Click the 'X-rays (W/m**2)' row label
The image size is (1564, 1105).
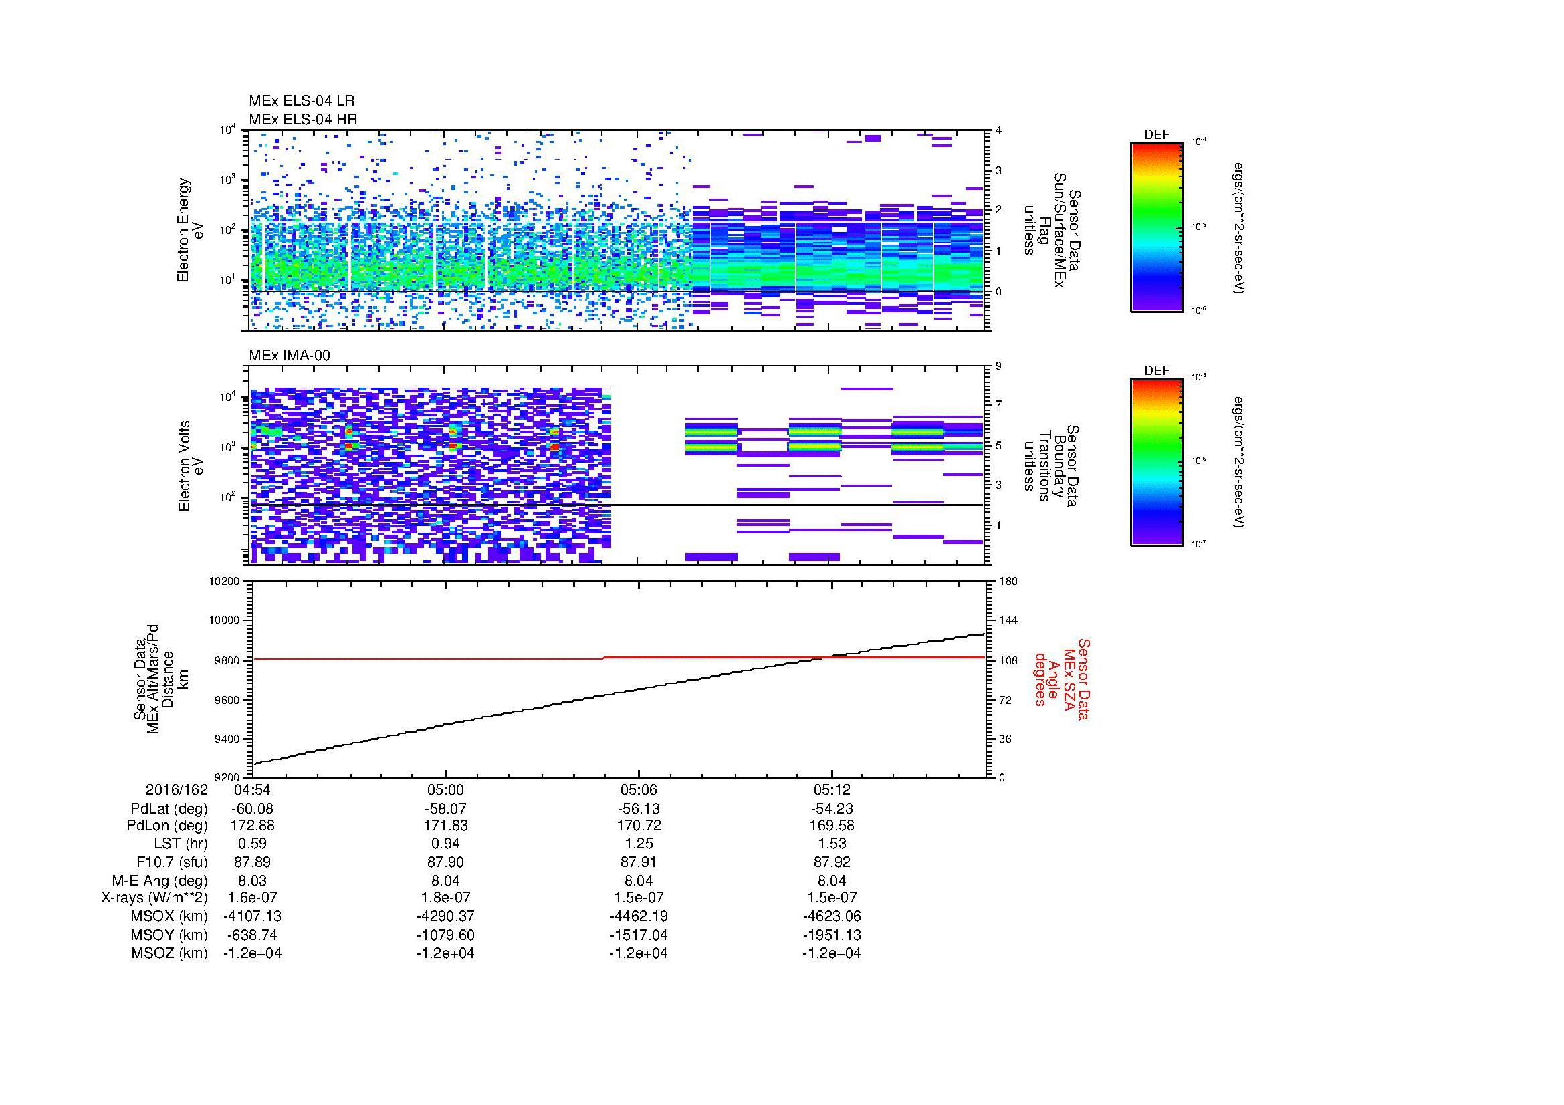(x=154, y=898)
